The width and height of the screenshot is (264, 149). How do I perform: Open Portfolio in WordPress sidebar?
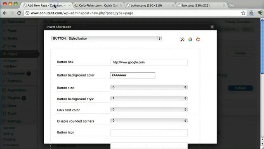coord(14,81)
